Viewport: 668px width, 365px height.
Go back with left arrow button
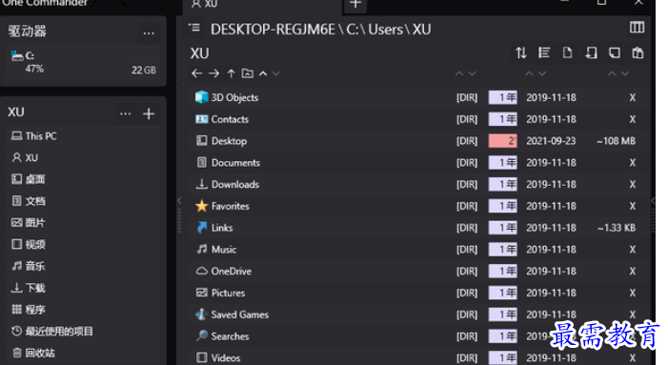coord(196,73)
